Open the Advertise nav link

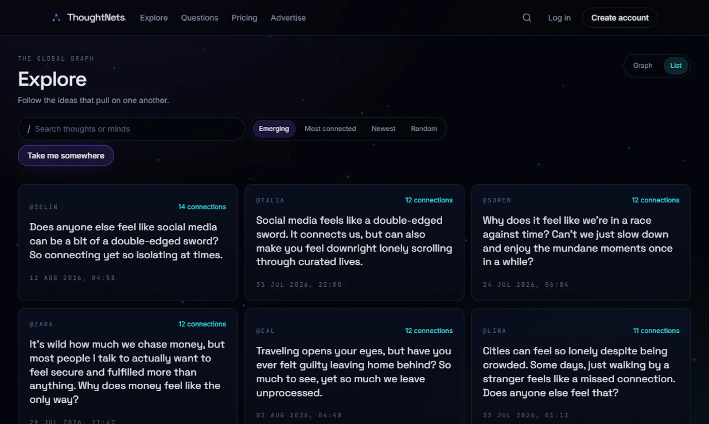288,18
